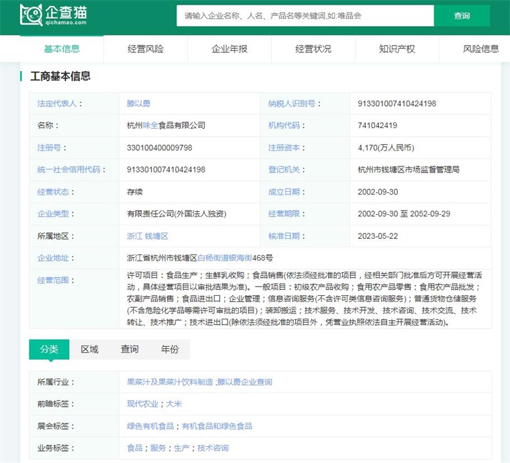
Task: Switch to the 查询 tab below business scope
Action: [x=130, y=349]
